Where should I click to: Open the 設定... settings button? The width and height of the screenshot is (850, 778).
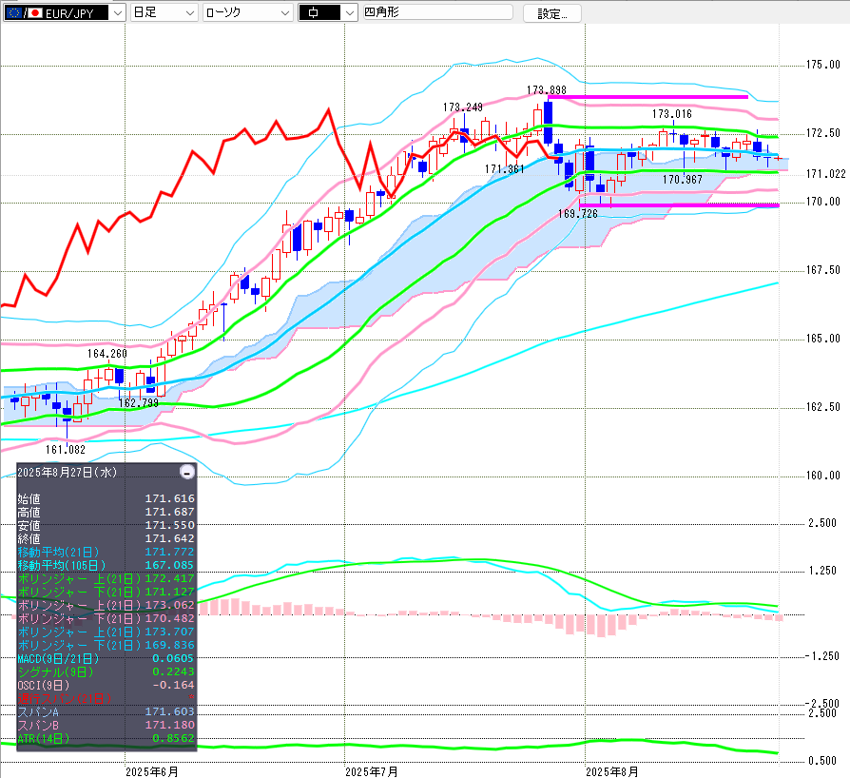click(x=551, y=13)
